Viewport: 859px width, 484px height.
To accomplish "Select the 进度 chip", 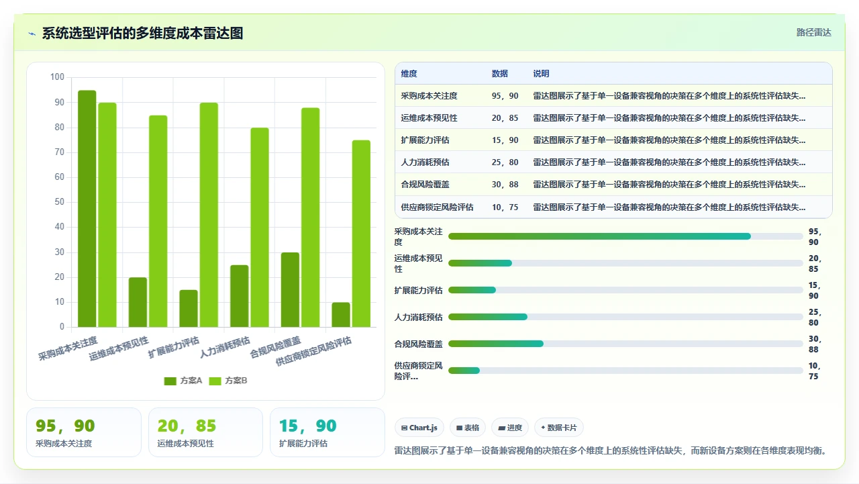I will [510, 428].
